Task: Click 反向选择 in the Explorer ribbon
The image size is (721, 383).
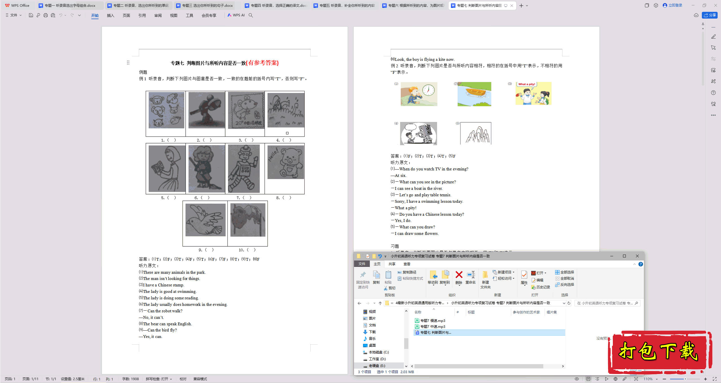Action: click(564, 284)
